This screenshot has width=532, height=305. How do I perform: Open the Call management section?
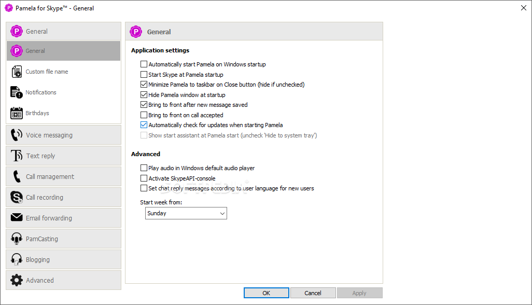(63, 176)
